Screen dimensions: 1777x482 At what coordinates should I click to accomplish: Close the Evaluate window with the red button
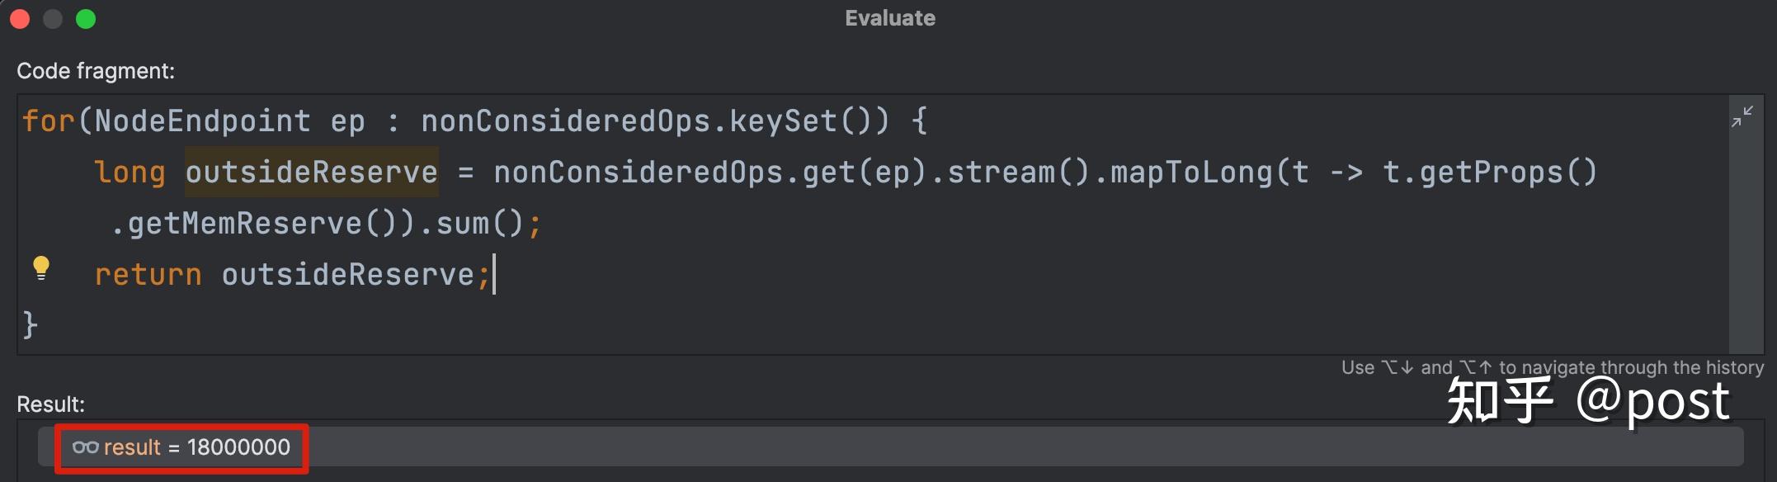click(20, 18)
